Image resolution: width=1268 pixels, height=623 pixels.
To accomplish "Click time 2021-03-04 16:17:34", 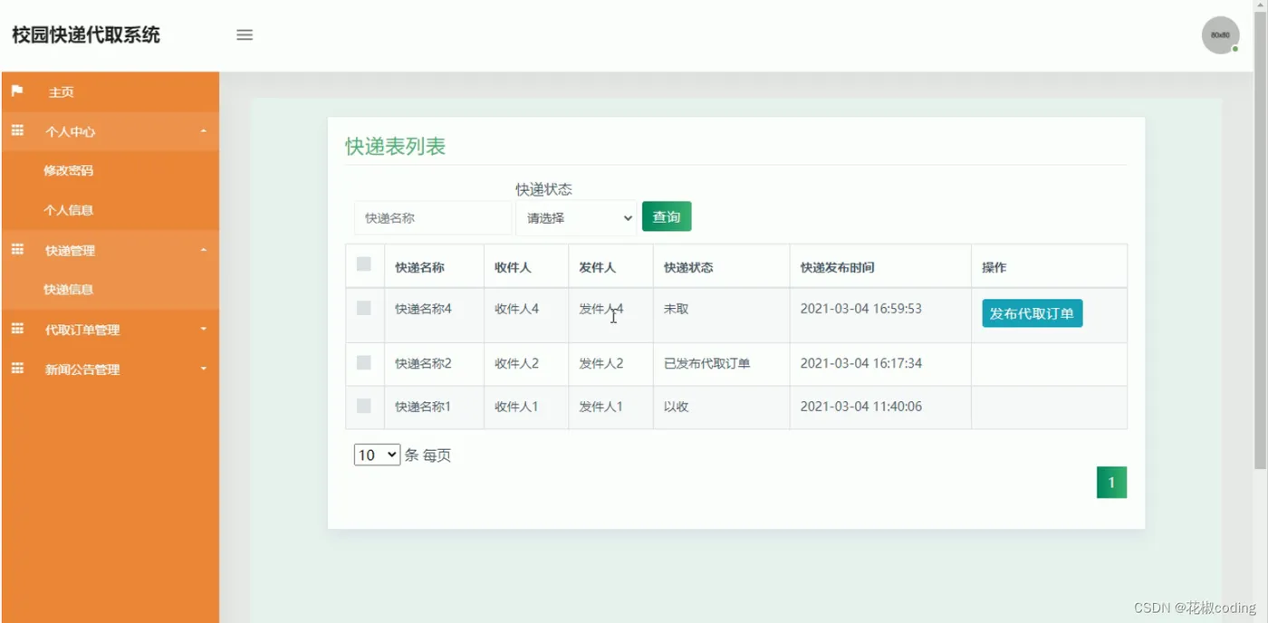I will point(861,363).
